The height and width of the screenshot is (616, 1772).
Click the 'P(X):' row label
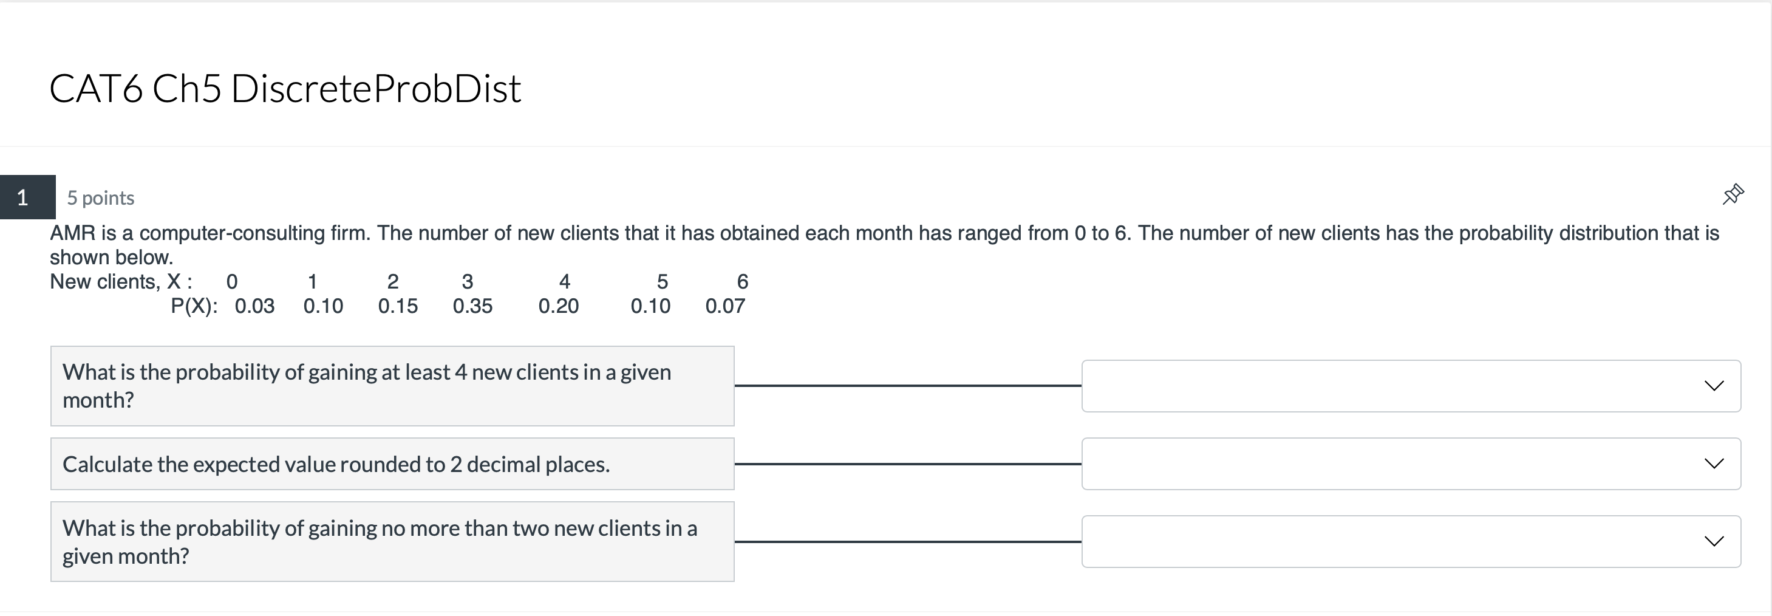tap(194, 306)
